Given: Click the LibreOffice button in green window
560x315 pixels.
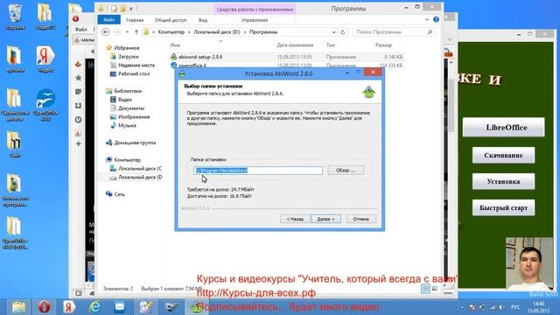Looking at the screenshot, I should pyautogui.click(x=504, y=128).
